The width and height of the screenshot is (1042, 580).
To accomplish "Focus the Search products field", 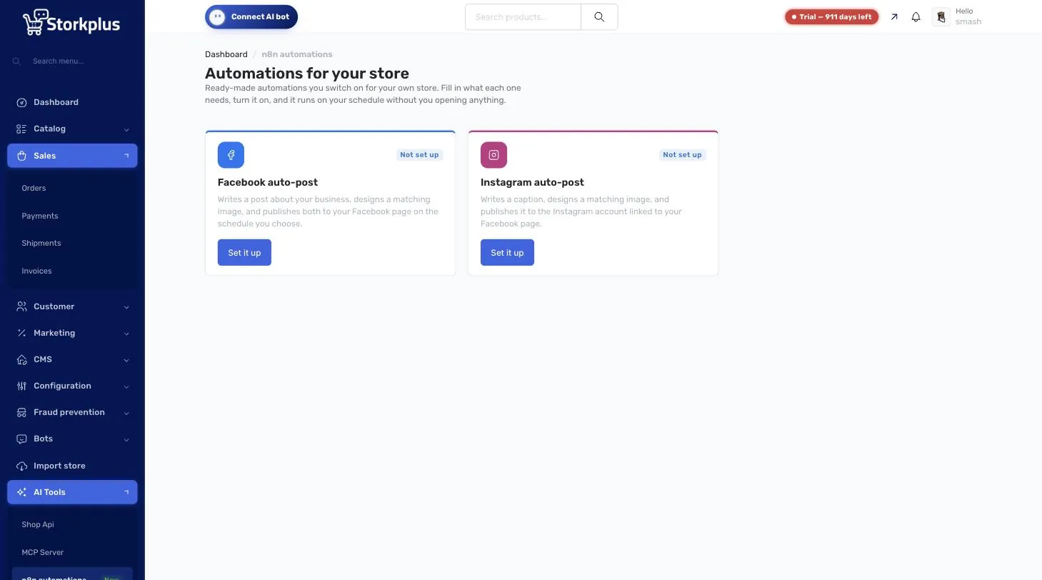I will (523, 17).
